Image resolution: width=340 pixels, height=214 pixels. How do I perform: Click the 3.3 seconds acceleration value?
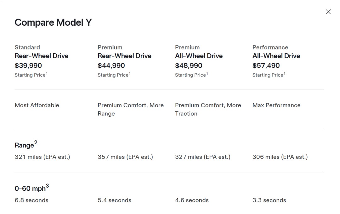click(269, 200)
